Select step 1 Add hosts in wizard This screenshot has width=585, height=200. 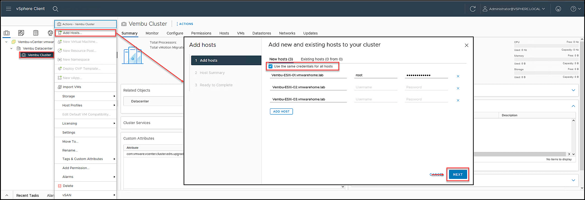(x=226, y=60)
